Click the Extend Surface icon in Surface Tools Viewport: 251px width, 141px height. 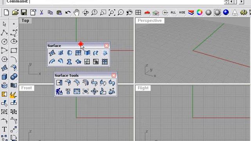pos(59,83)
